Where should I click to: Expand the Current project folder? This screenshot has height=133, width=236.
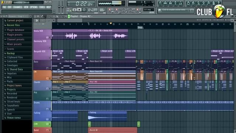pyautogui.click(x=15, y=20)
